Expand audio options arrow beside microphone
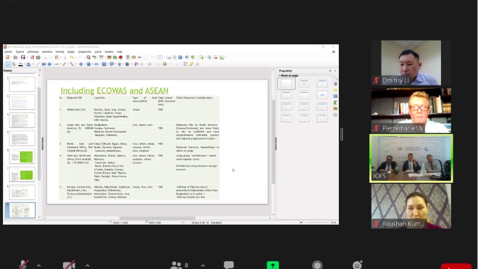The image size is (478, 269). click(39, 265)
